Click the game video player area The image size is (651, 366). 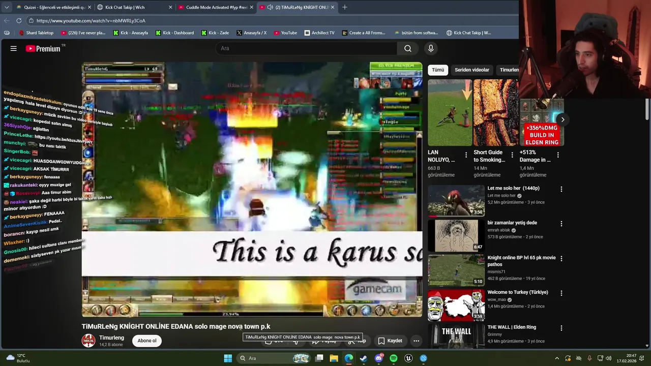[x=252, y=190]
